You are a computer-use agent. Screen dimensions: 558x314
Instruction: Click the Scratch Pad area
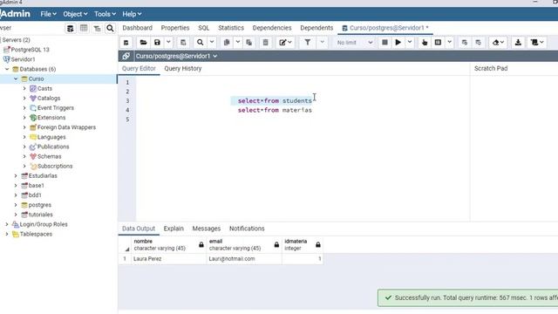(514, 147)
